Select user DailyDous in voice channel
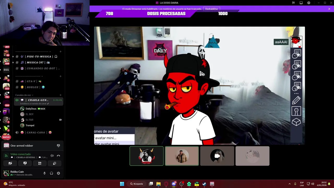 35,109
